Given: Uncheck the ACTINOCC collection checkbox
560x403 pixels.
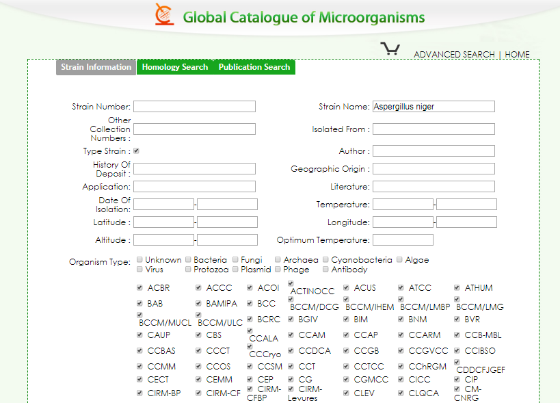Looking at the screenshot, I should 291,283.
